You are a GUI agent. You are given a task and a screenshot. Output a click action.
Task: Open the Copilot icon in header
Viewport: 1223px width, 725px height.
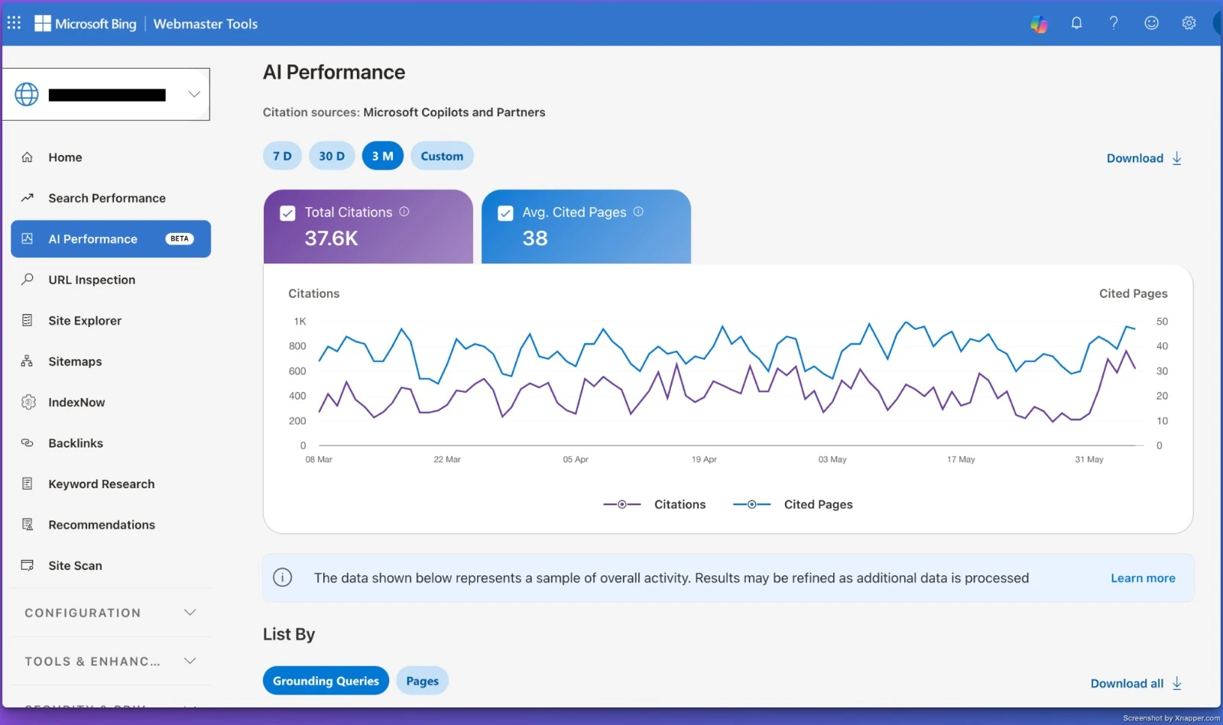tap(1039, 24)
